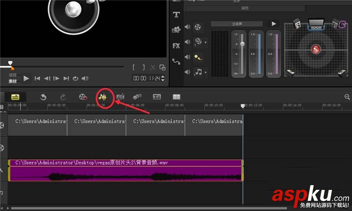352x211 pixels.
Task: Mute the video track speaker toggle
Action: click(187, 27)
